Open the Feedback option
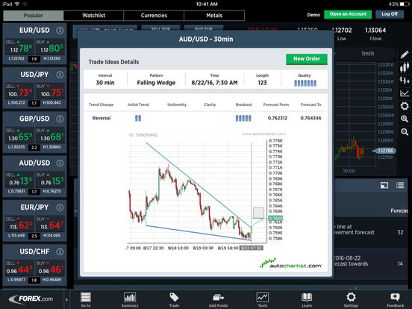This screenshot has height=309, width=412. point(395,300)
